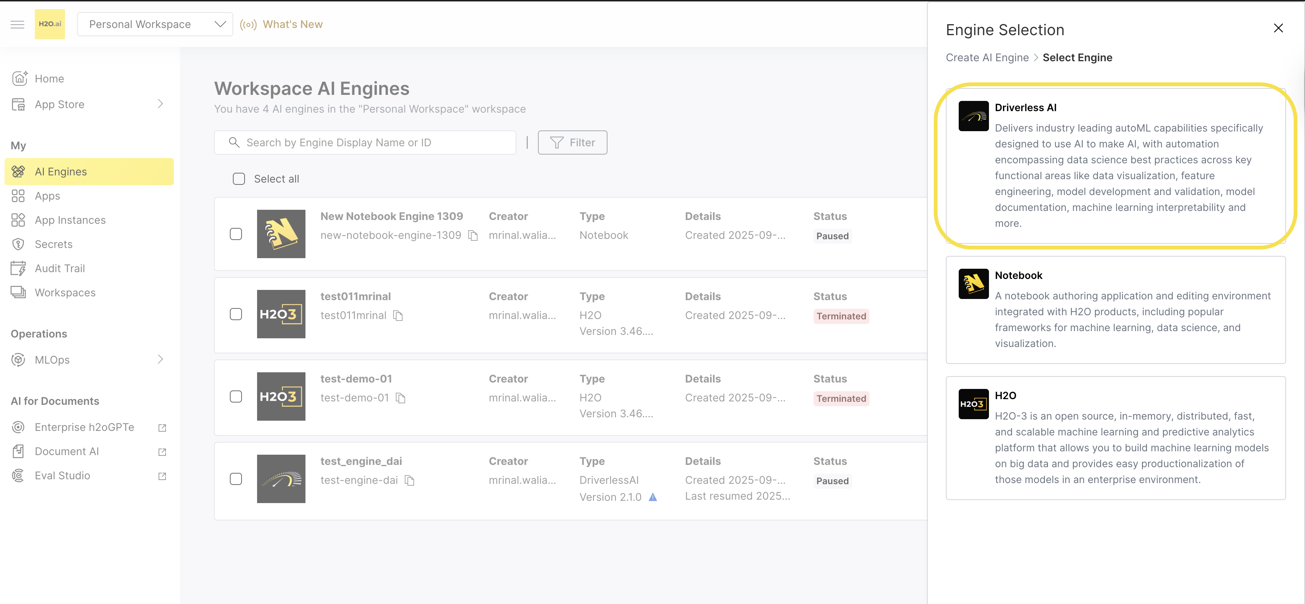Copy the test011mrinal engine ID
The image size is (1305, 604).
tap(398, 316)
